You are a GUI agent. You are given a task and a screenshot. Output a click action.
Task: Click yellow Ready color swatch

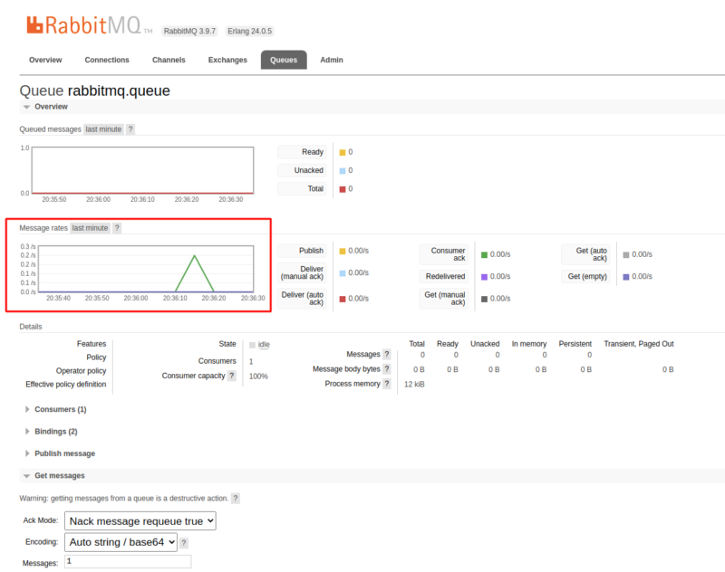tap(343, 152)
